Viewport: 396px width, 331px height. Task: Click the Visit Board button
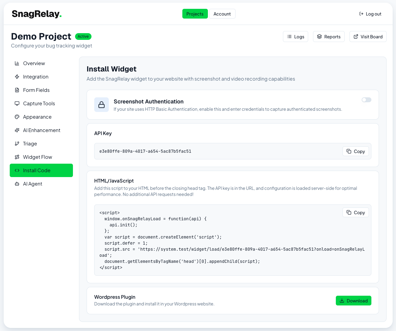pos(368,37)
